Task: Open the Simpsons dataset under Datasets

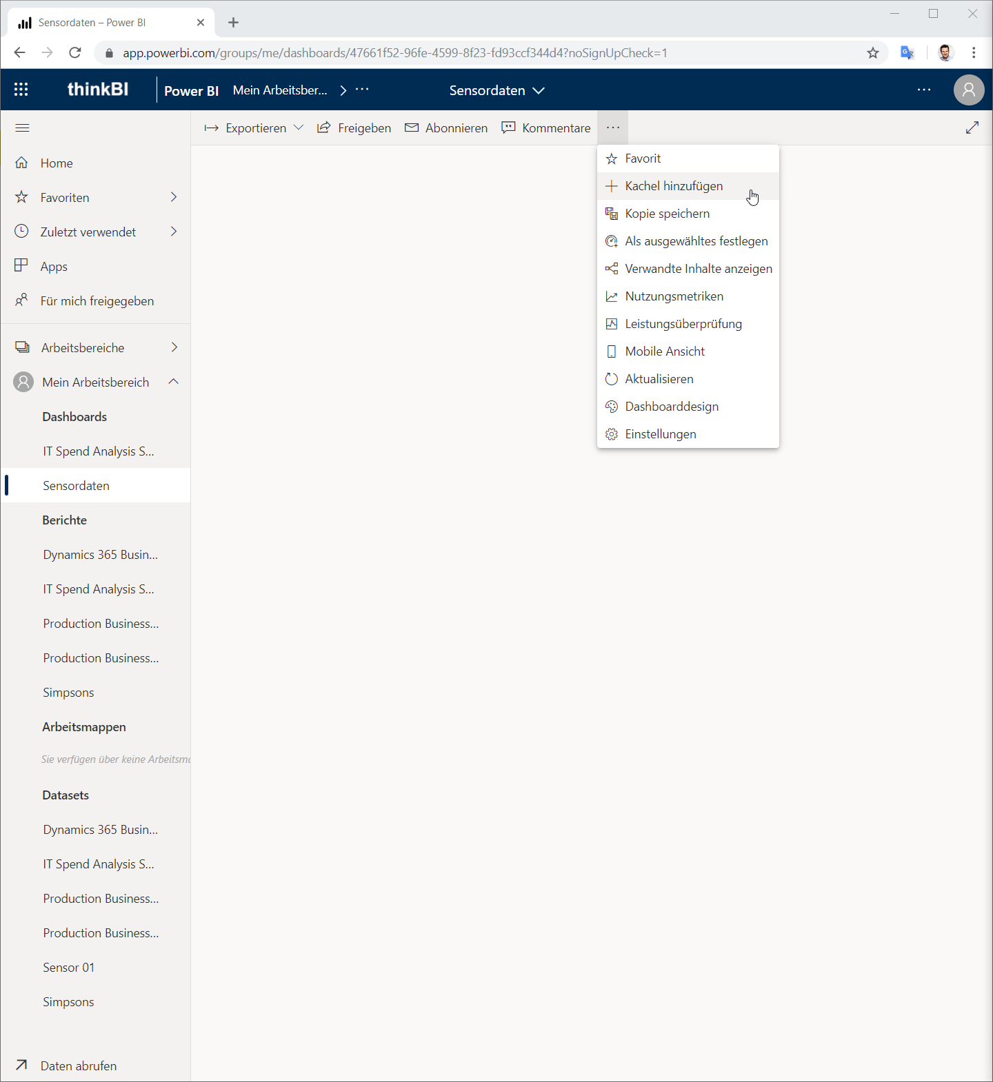Action: (x=96, y=1001)
